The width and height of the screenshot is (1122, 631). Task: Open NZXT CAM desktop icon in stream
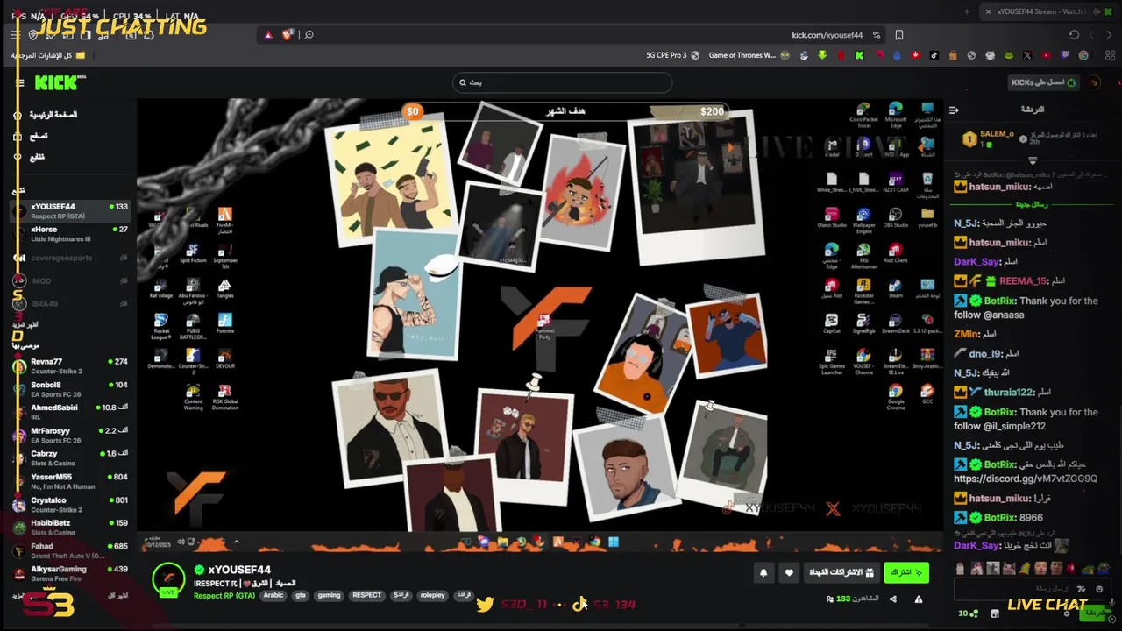895,181
